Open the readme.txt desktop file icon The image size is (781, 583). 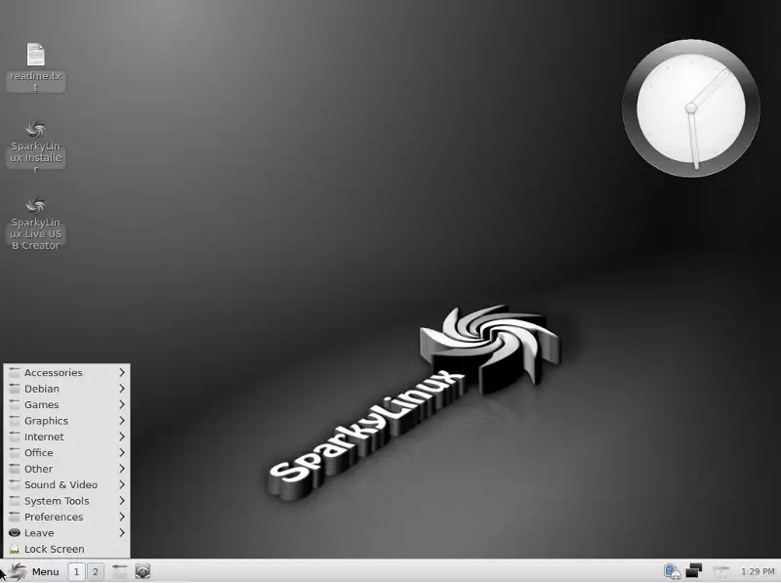pos(35,55)
